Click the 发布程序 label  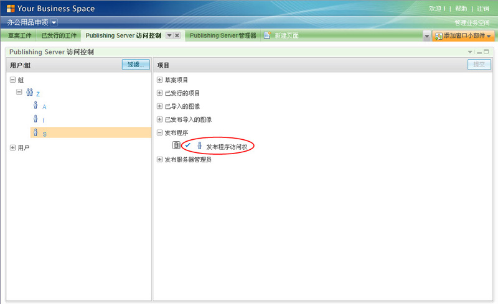[x=176, y=132]
